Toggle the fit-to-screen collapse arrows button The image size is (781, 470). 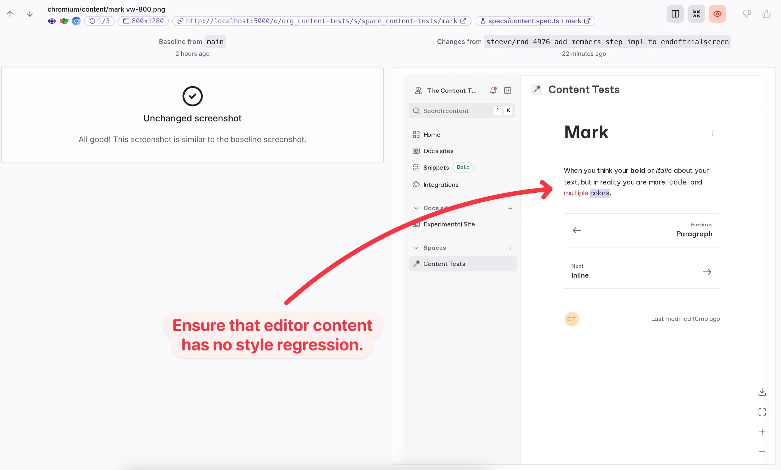696,14
